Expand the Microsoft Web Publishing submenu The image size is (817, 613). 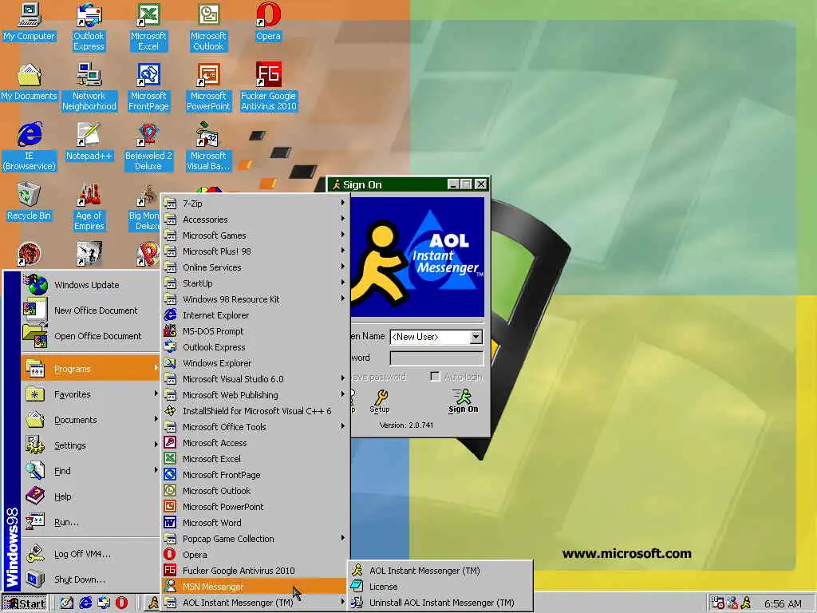pyautogui.click(x=255, y=395)
